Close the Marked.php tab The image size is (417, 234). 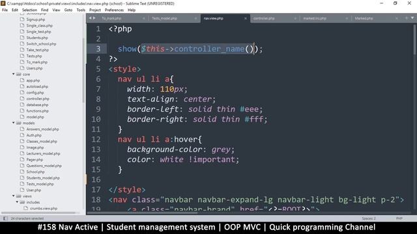[396, 18]
